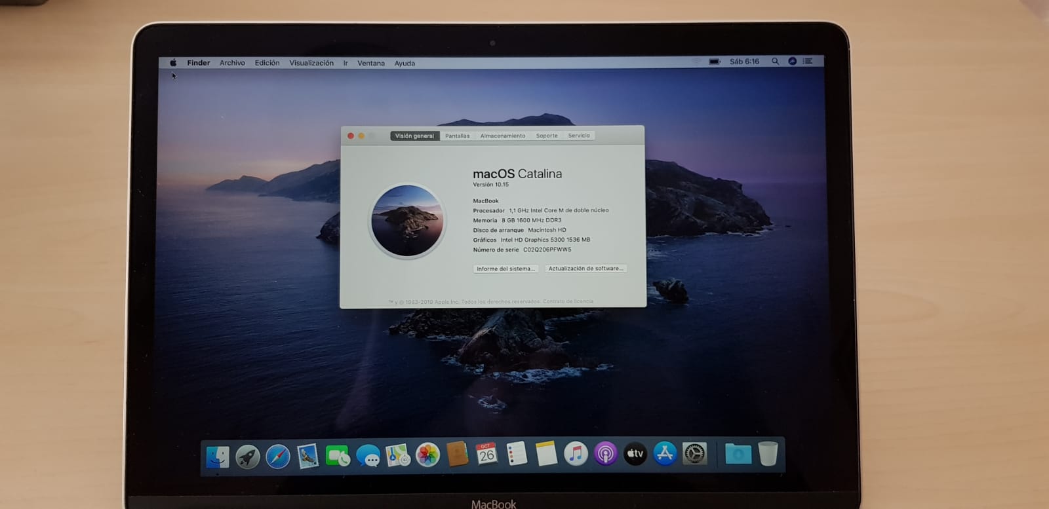This screenshot has width=1049, height=509.
Task: Click Actualización de software button
Action: tap(585, 269)
